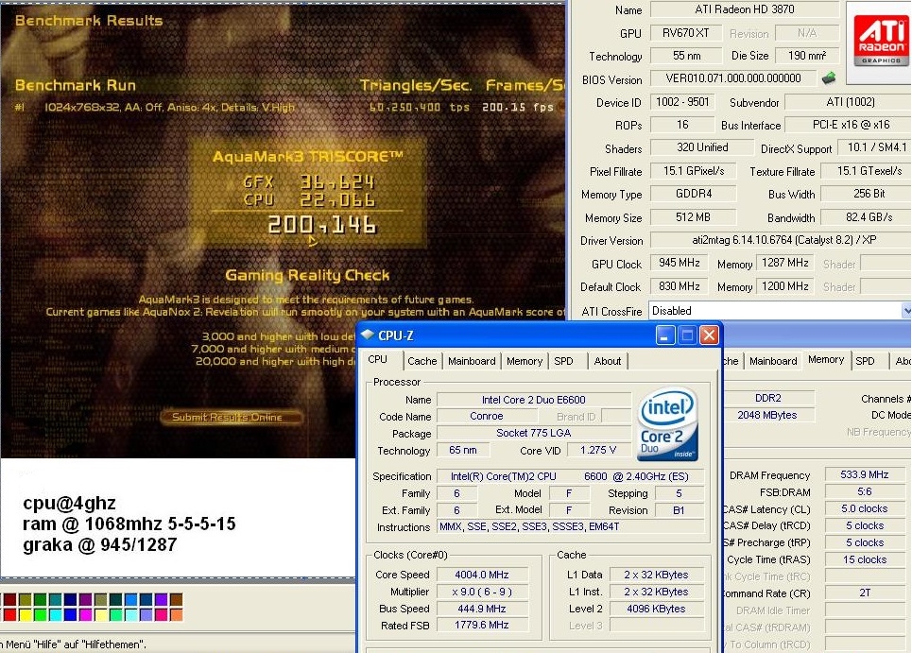912x653 pixels.
Task: Close the front CPU-Z window
Action: tap(709, 335)
